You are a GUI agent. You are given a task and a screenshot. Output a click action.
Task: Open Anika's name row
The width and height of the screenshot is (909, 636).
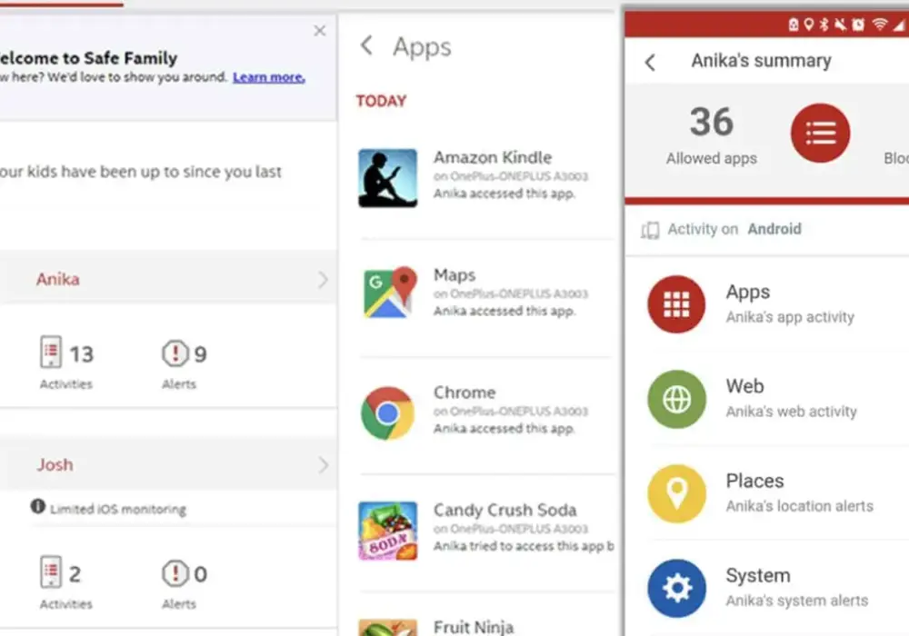click(x=168, y=279)
